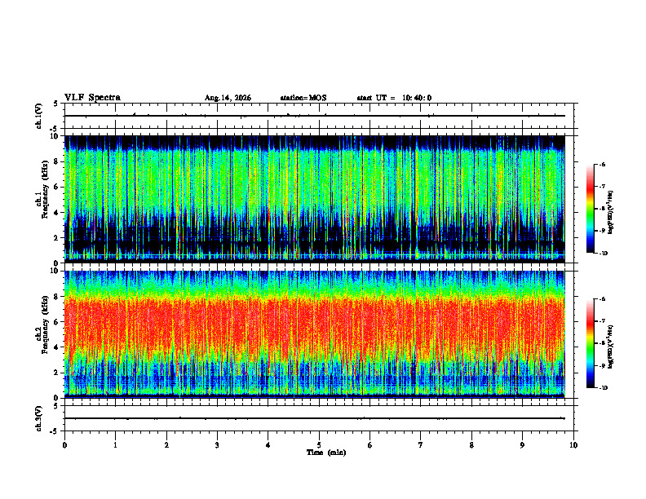The width and height of the screenshot is (646, 499).
Task: Click the ch.1 color bar log(PSD) units label
Action: (x=611, y=213)
